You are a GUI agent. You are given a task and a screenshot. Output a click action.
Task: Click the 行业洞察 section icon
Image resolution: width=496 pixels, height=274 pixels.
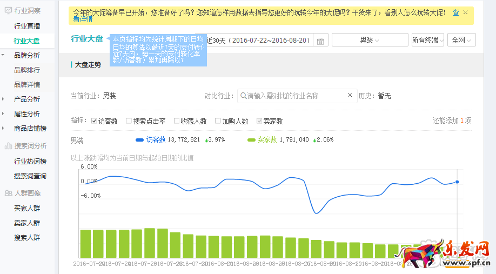point(8,10)
